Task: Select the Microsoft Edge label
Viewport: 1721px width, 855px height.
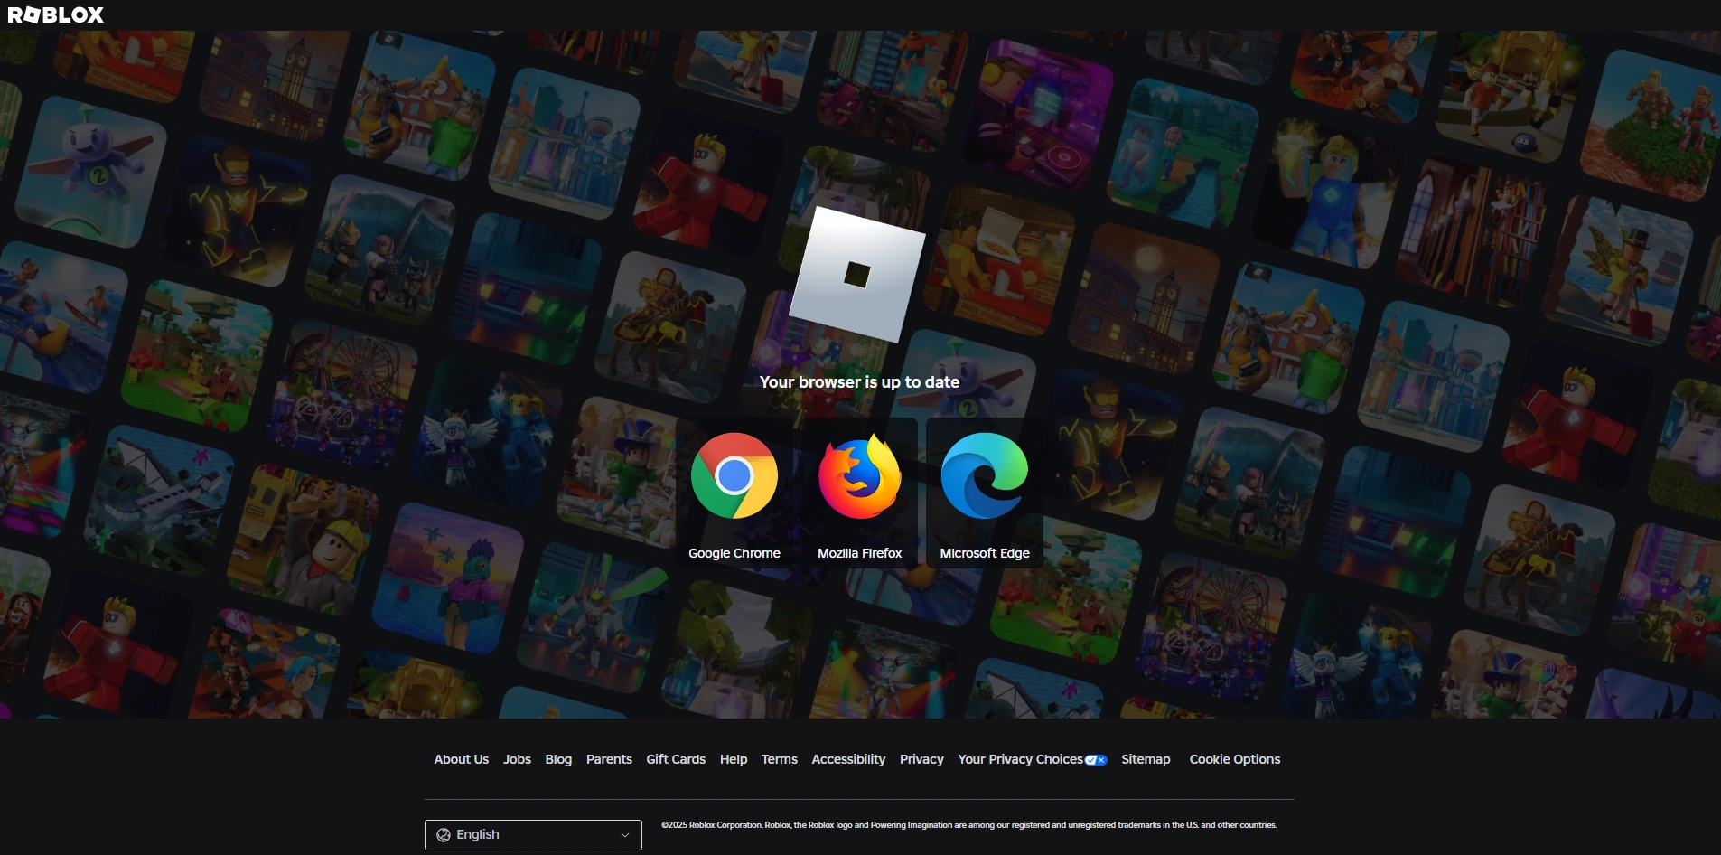Action: [985, 553]
